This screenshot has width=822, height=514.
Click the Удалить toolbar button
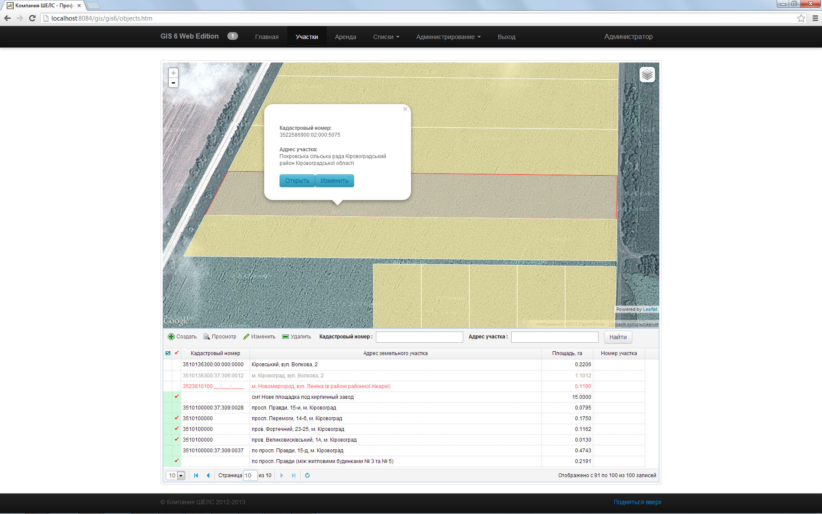pyautogui.click(x=297, y=337)
